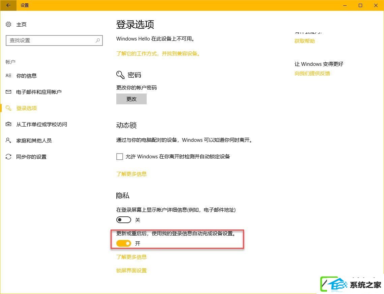Focus the 查找设置 search field
384x294 pixels.
[x=54, y=41]
